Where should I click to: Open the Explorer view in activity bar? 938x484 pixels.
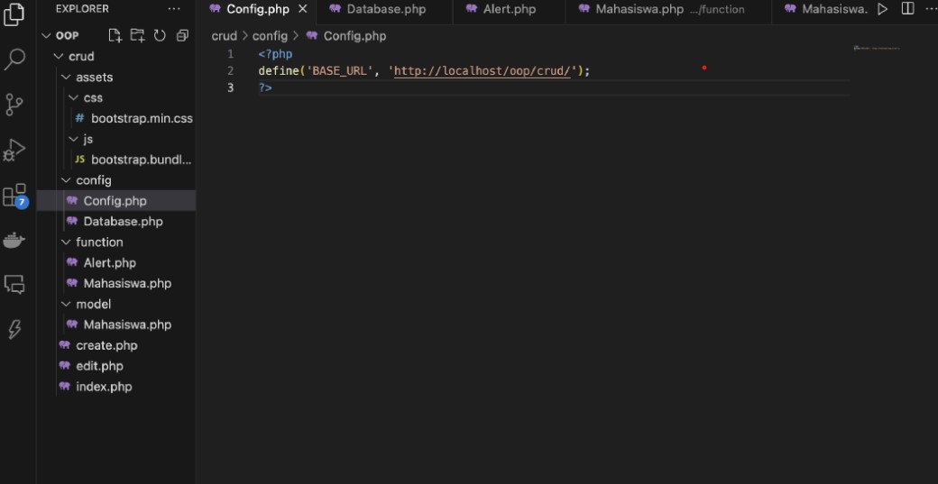click(x=14, y=15)
